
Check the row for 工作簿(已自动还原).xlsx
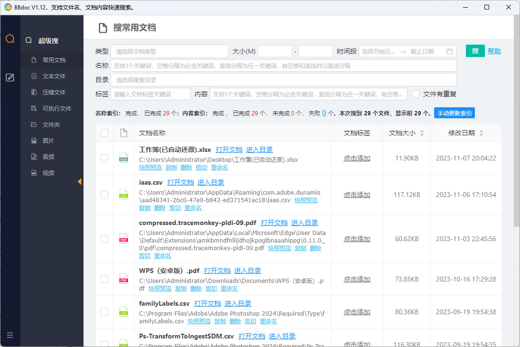[104, 158]
